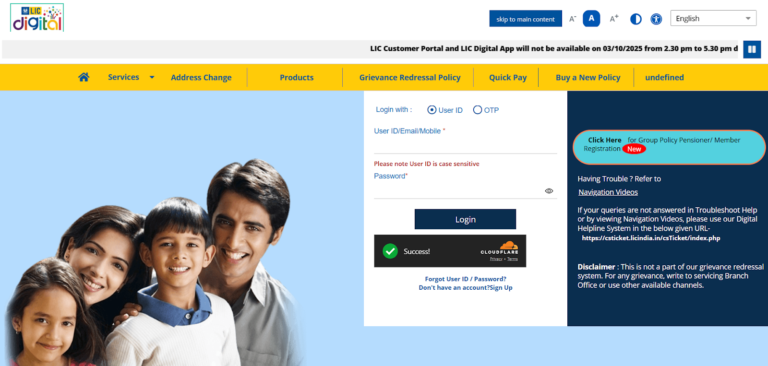Open the accessibility options icon
The height and width of the screenshot is (366, 768).
656,19
